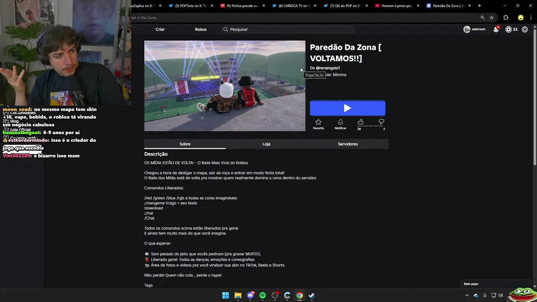The height and width of the screenshot is (302, 537).
Task: Bookmark page with Chrome star icon
Action: click(x=492, y=18)
